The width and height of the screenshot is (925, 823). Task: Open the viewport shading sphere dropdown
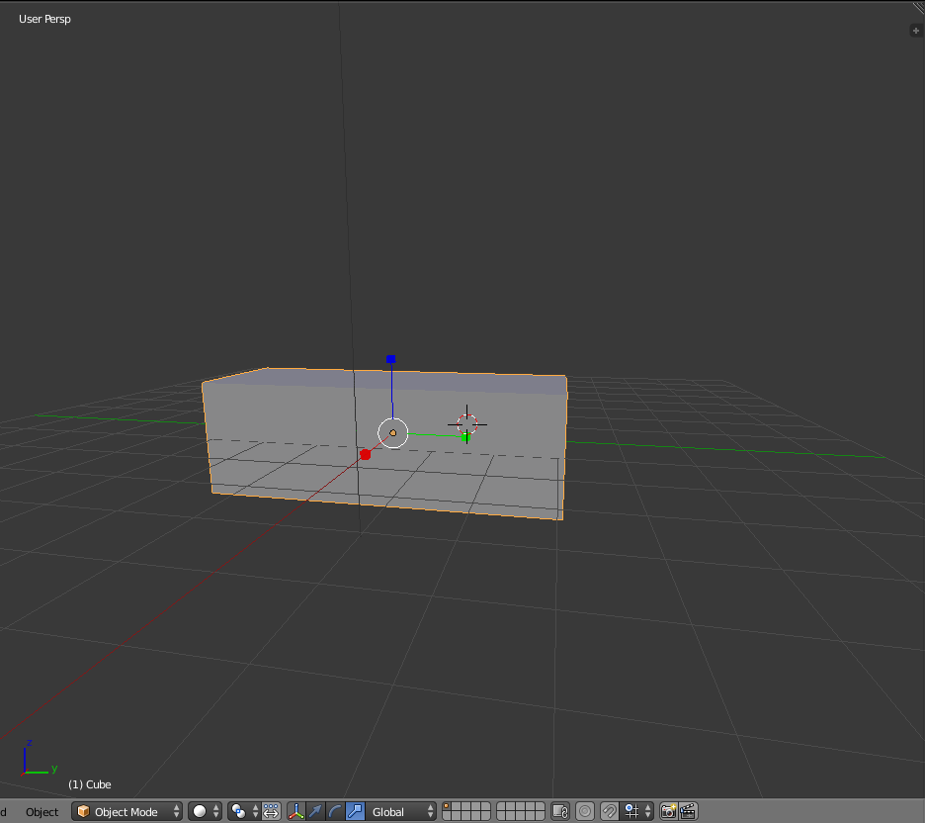click(206, 811)
